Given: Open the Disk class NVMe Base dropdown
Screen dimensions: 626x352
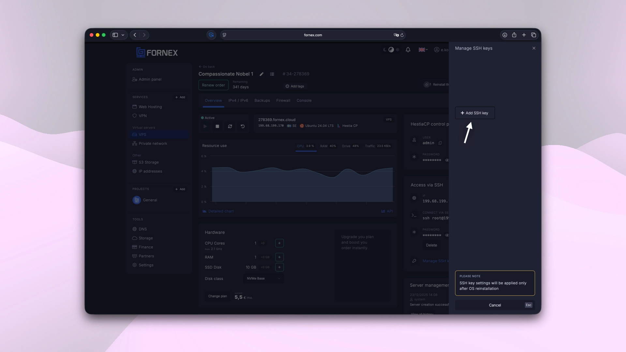Looking at the screenshot, I should (x=263, y=279).
